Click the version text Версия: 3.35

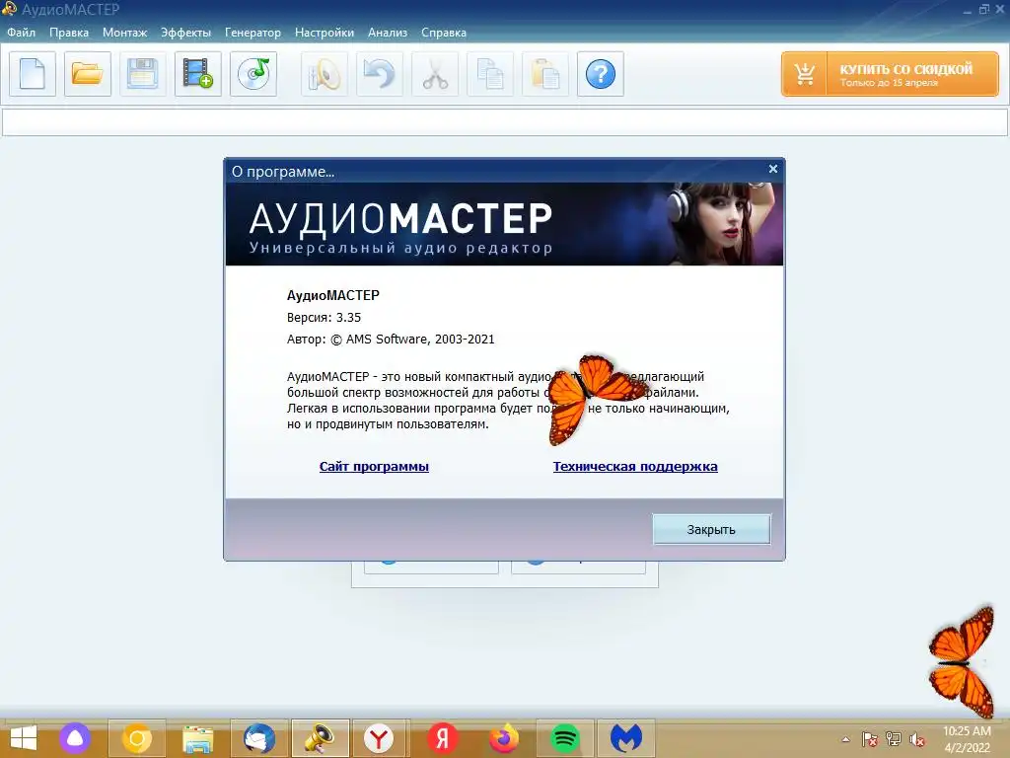point(324,317)
